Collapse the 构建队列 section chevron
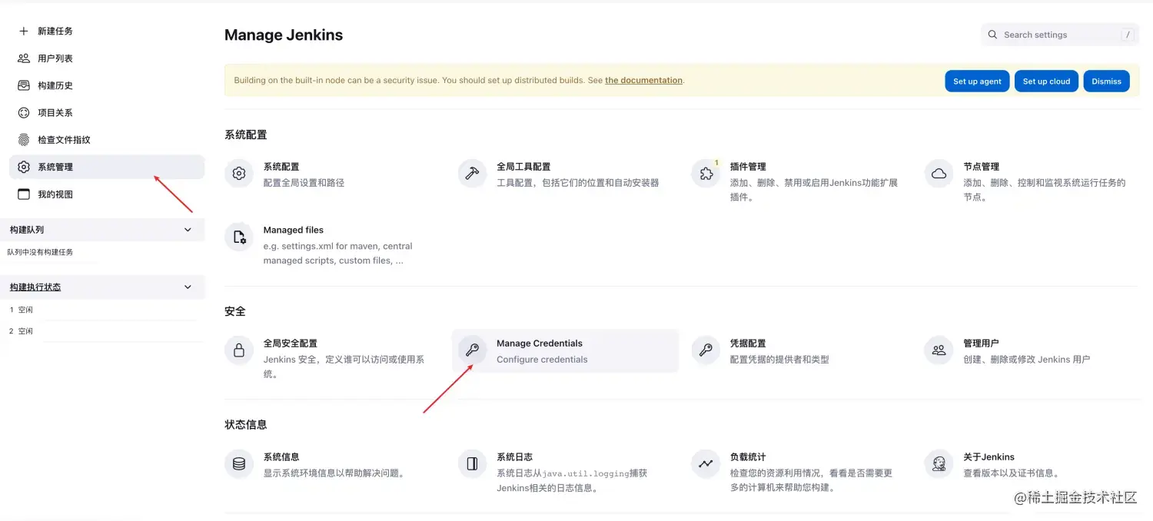Viewport: 1153px width, 521px height. point(188,230)
